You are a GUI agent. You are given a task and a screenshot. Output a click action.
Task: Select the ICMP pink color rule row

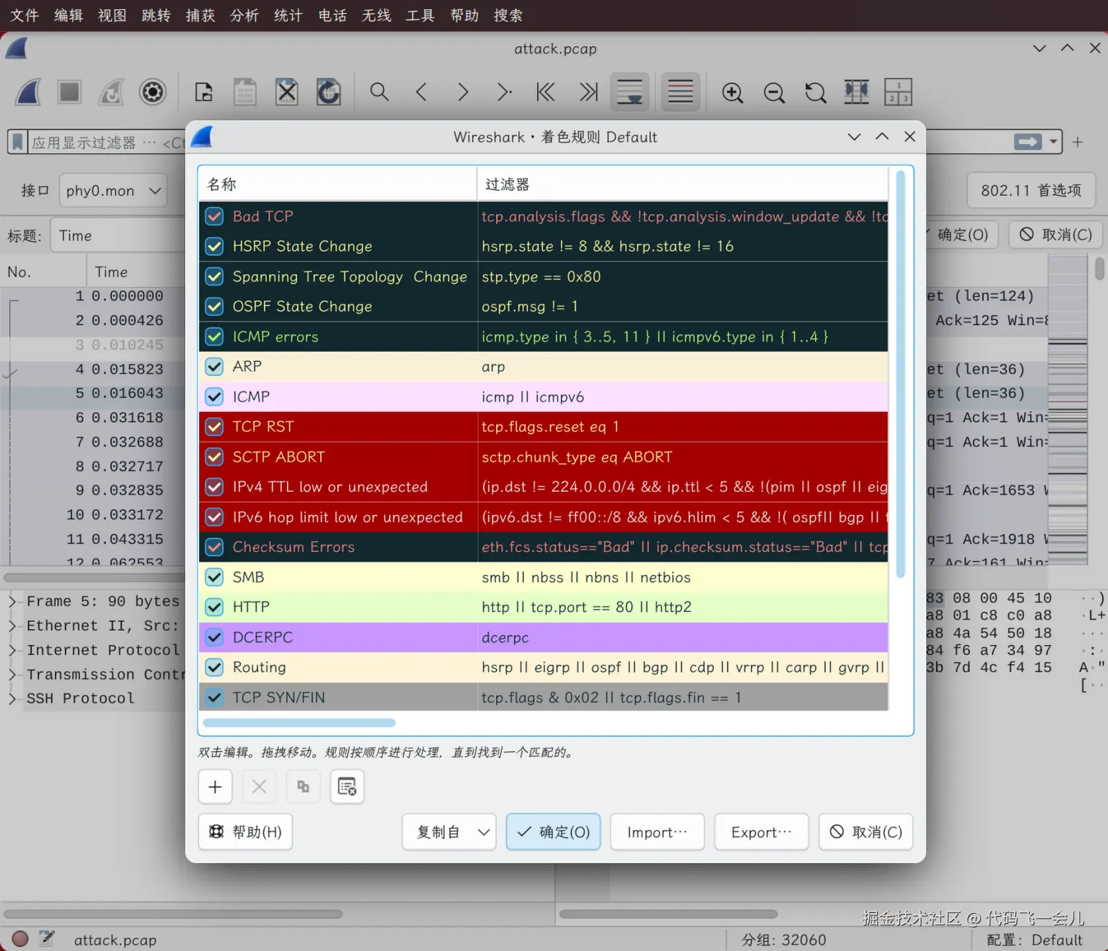click(x=543, y=397)
